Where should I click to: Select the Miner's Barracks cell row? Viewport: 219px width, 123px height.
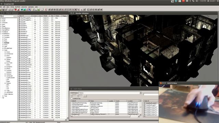coord(105,111)
